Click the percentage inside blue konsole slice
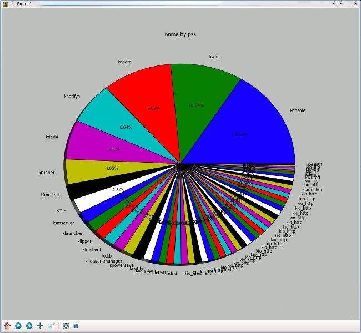 (240, 135)
